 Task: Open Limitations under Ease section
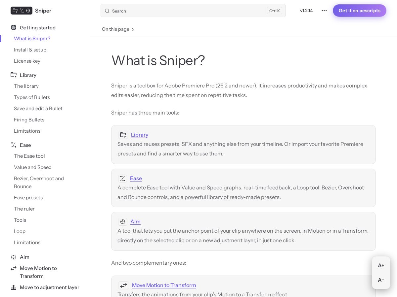[x=27, y=242]
